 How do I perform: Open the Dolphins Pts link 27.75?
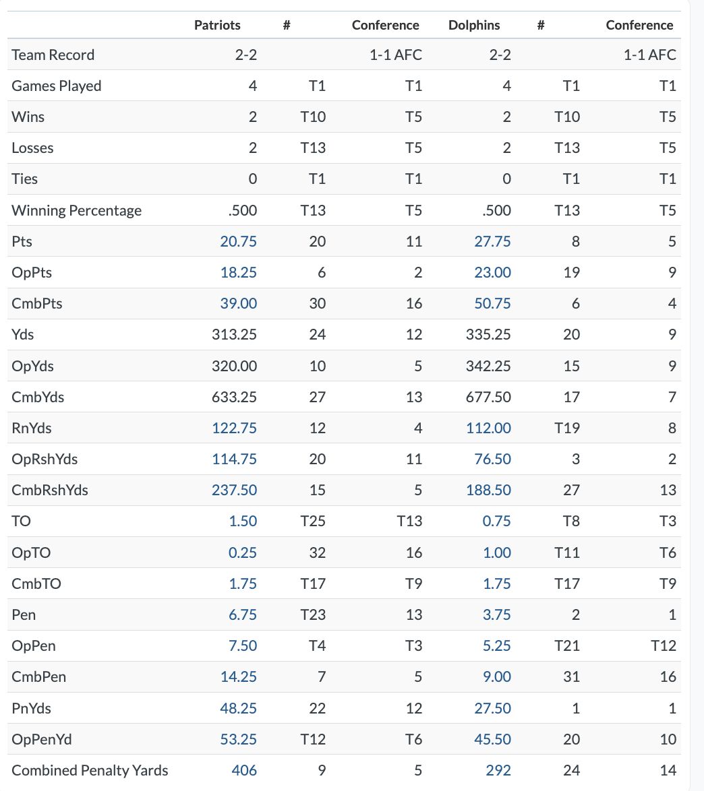click(492, 241)
